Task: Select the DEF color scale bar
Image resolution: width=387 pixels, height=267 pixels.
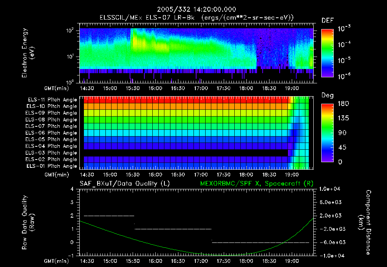Action: coord(327,53)
